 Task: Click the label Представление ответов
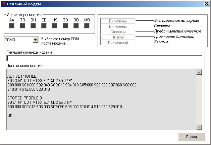click(177, 31)
